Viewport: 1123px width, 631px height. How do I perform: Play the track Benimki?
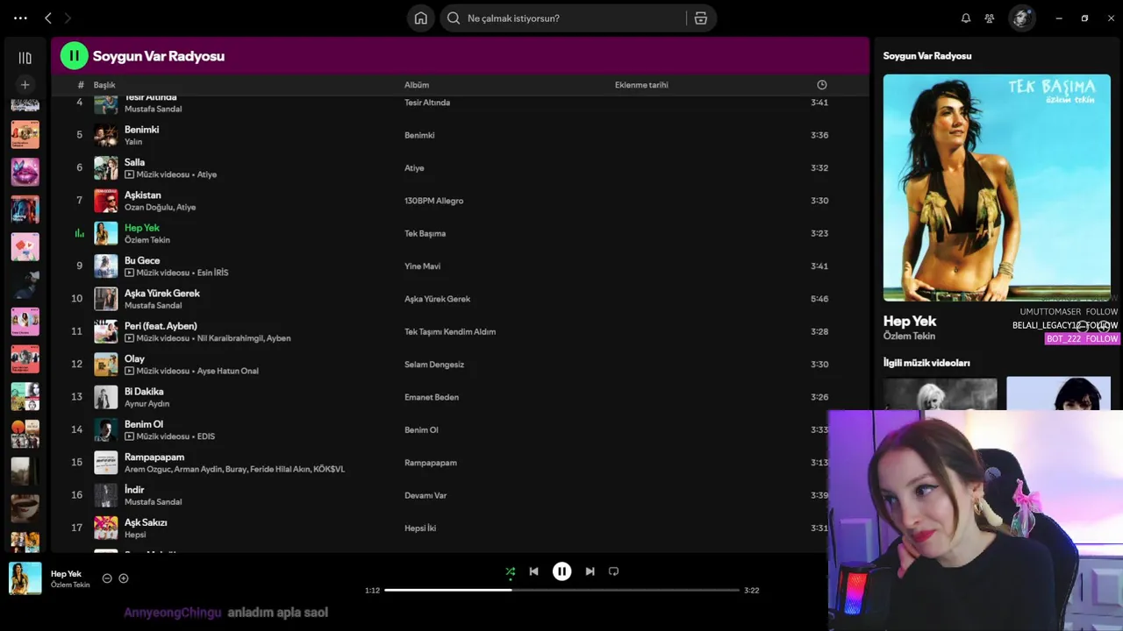[142, 130]
